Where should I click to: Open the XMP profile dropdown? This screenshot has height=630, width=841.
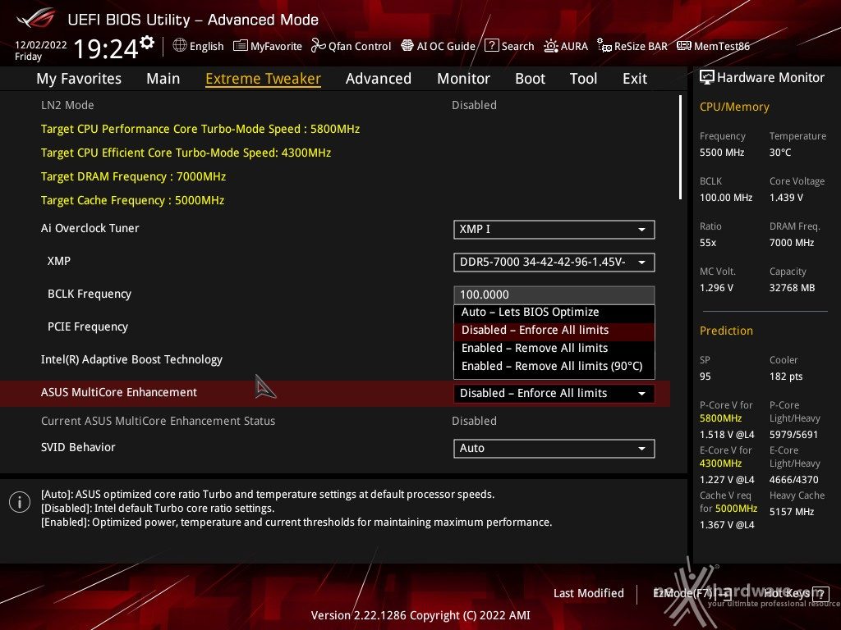[554, 262]
